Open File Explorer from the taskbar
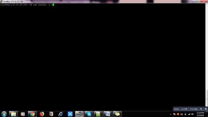 coord(13,114)
